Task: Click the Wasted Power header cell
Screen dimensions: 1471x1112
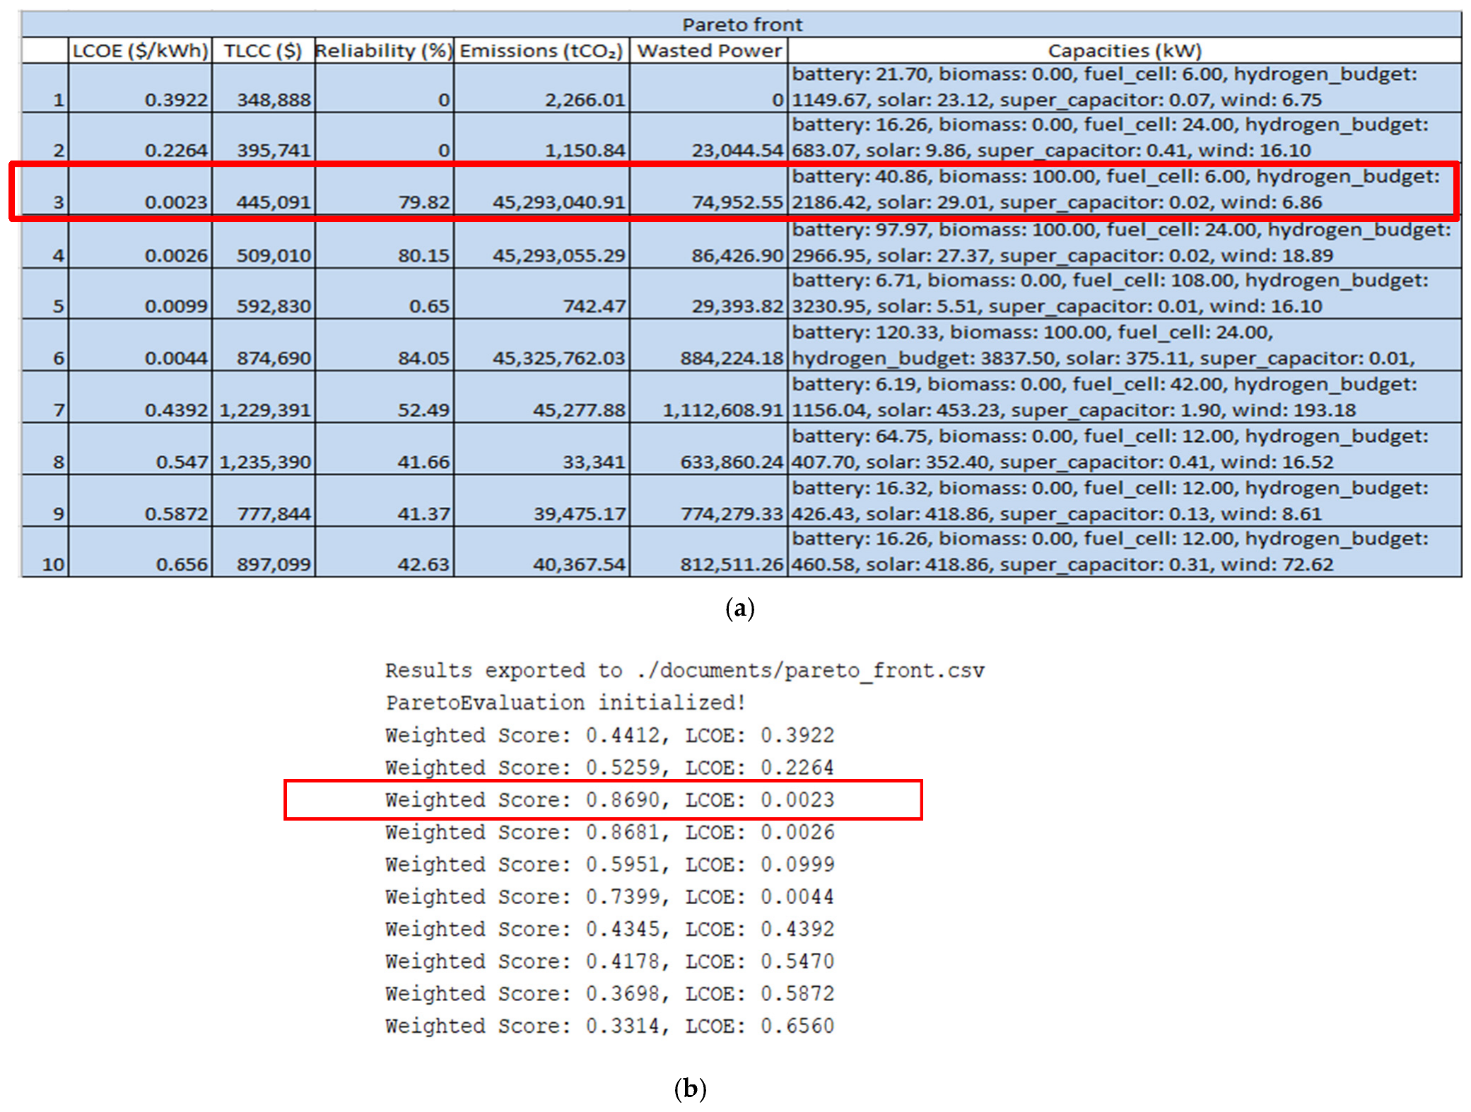Action: [x=709, y=51]
